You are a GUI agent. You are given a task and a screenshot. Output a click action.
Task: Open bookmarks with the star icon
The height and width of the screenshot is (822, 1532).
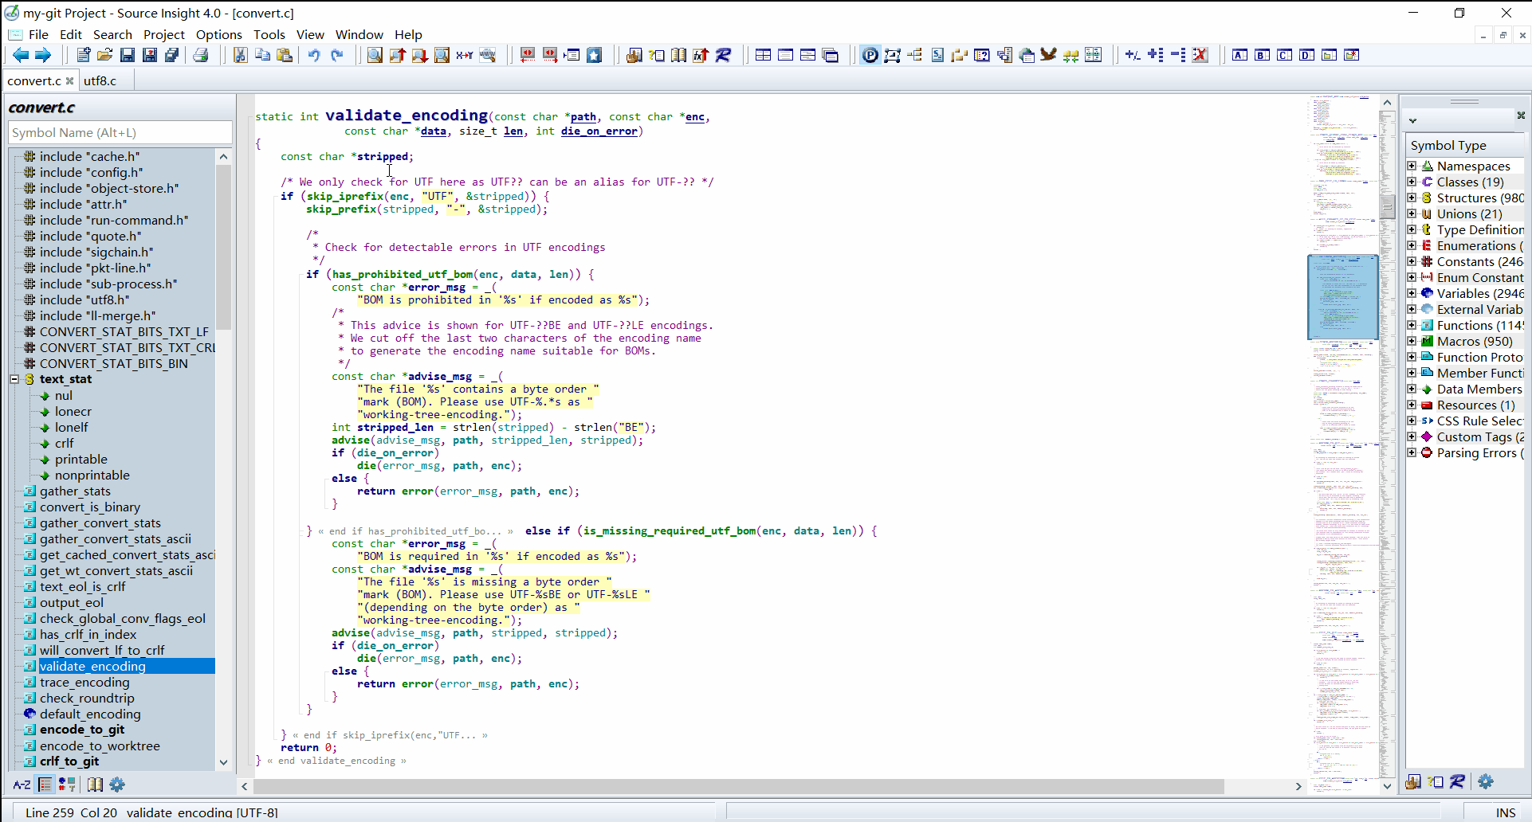(595, 55)
